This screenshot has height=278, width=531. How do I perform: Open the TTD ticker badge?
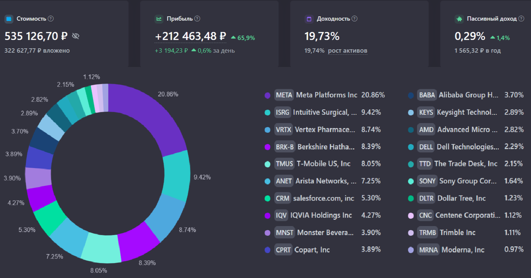tap(425, 164)
